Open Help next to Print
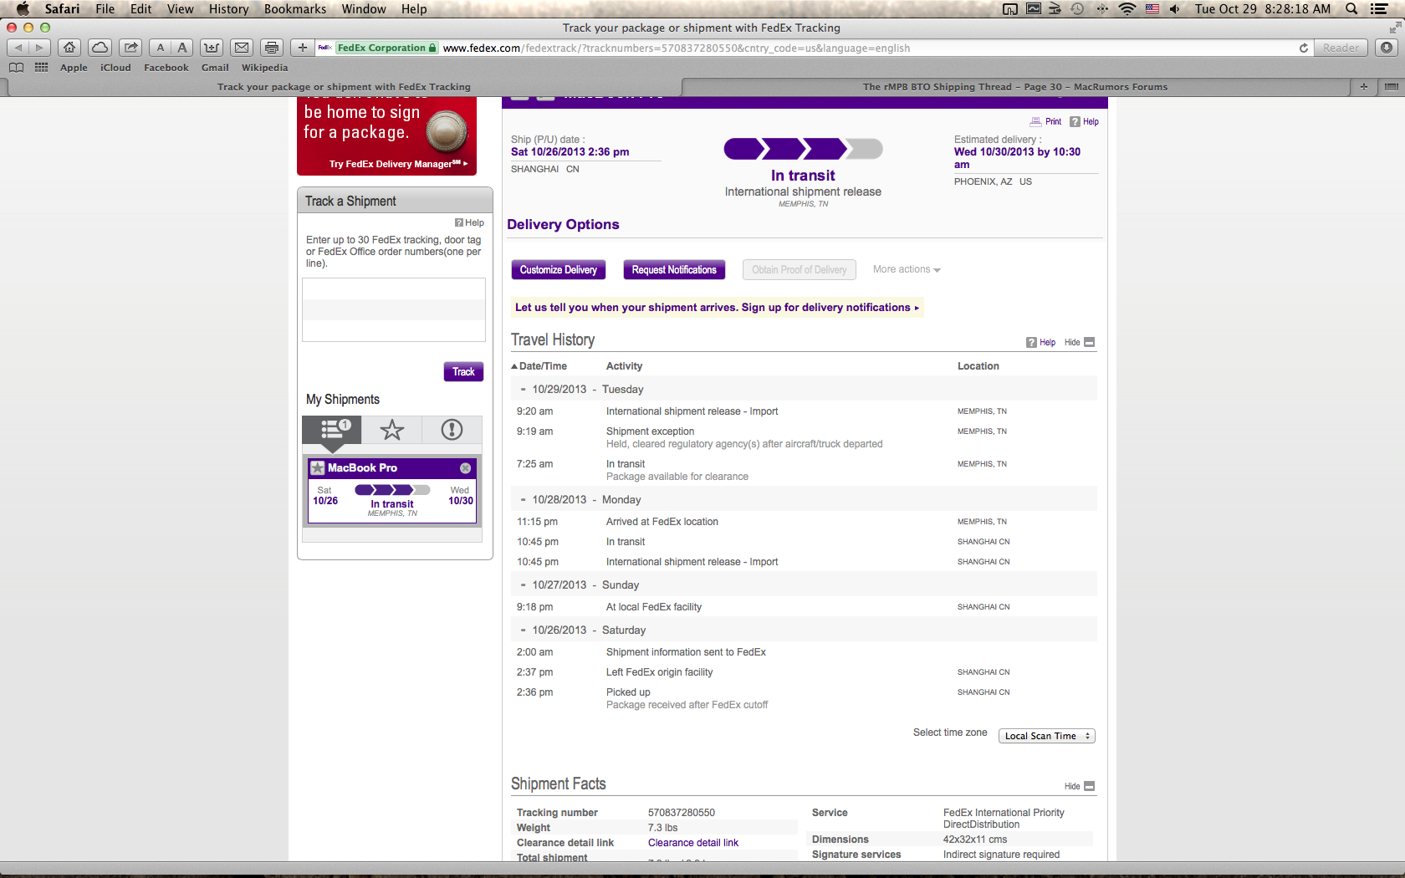Screen dimensions: 1405x878 (1084, 122)
